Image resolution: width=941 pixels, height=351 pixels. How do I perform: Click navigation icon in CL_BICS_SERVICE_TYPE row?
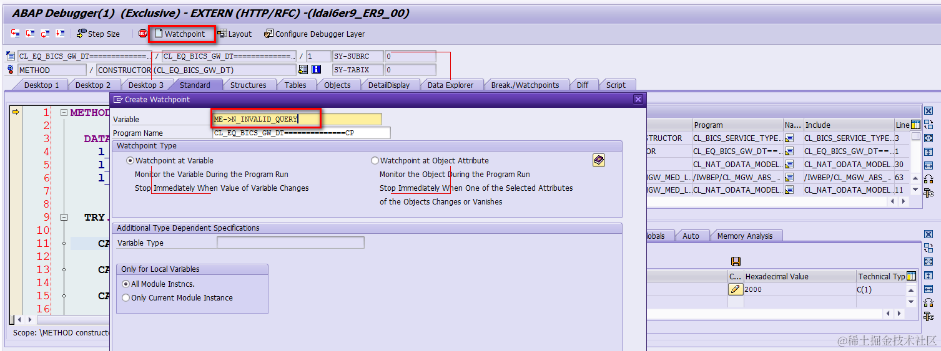tap(789, 138)
